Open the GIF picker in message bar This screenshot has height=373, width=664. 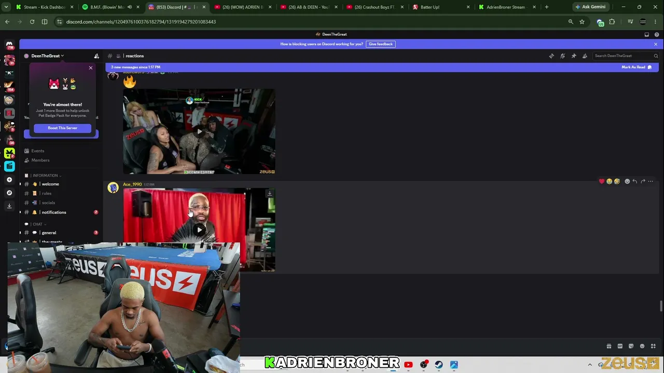[x=620, y=346]
